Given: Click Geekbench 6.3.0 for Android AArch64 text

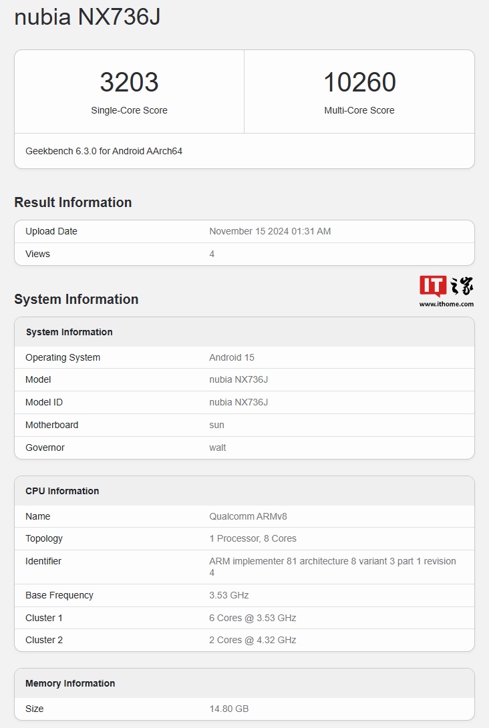Looking at the screenshot, I should click(104, 151).
